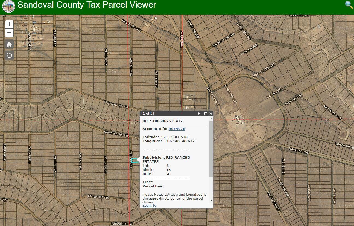Close the parcel info popup
This screenshot has width=354, height=226.
pyautogui.click(x=211, y=114)
